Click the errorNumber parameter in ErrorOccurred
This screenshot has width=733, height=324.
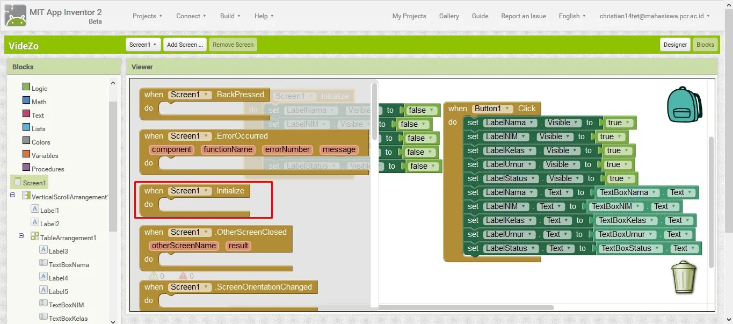click(287, 149)
